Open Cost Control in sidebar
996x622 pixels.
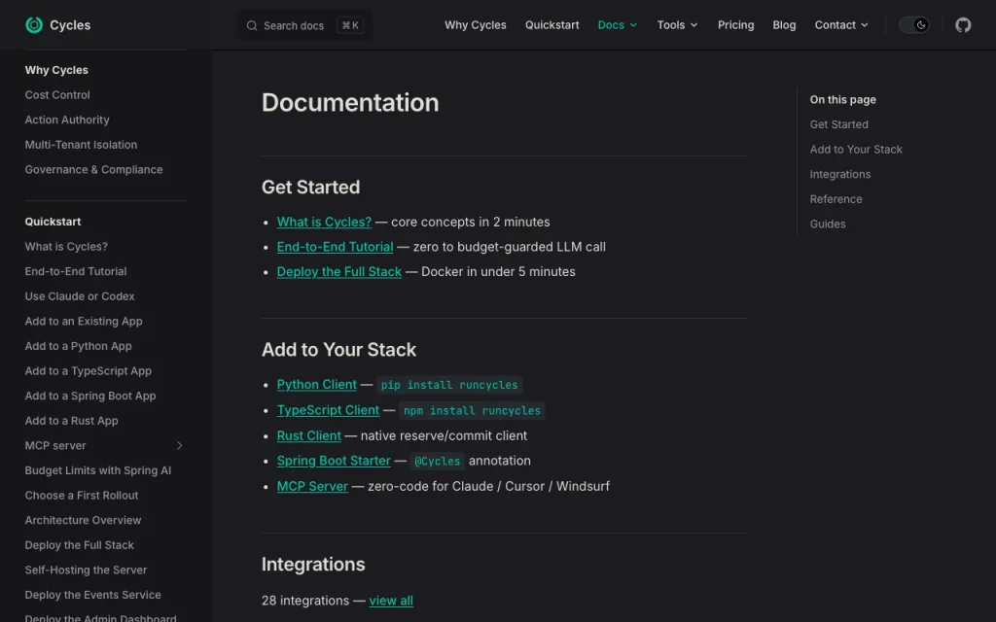tap(57, 94)
